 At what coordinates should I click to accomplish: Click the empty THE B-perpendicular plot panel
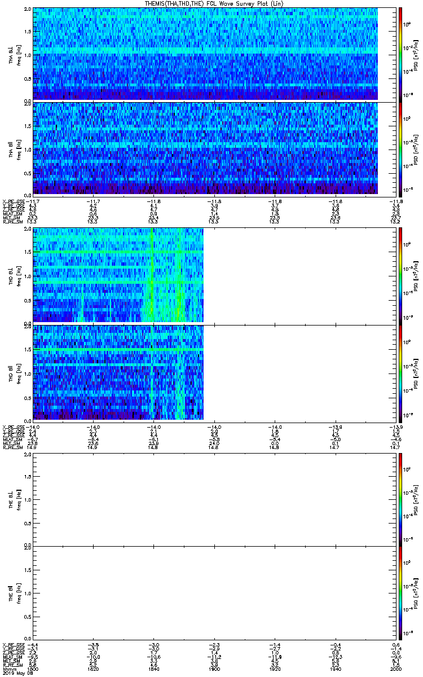point(215,499)
